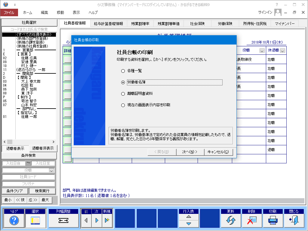Viewport: 308px width, 231px height.
Task: Open the 移動 menu
Action: click(x=60, y=12)
